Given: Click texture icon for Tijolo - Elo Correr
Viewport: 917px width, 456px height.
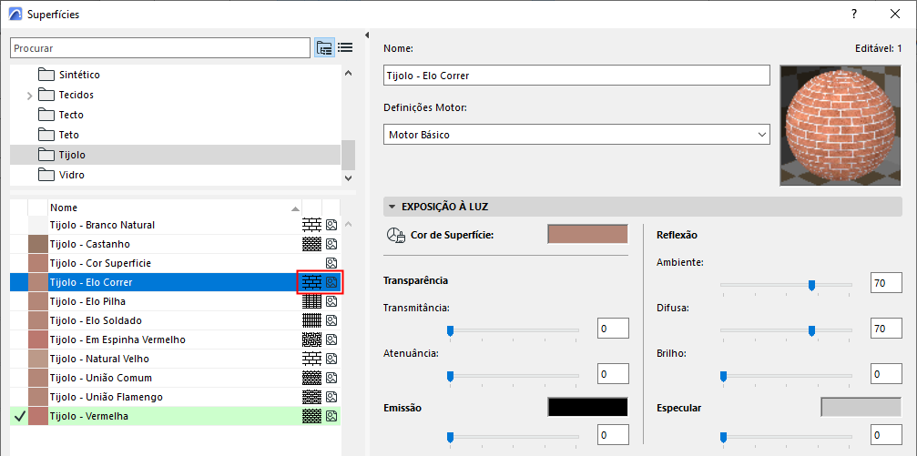Looking at the screenshot, I should click(x=331, y=282).
